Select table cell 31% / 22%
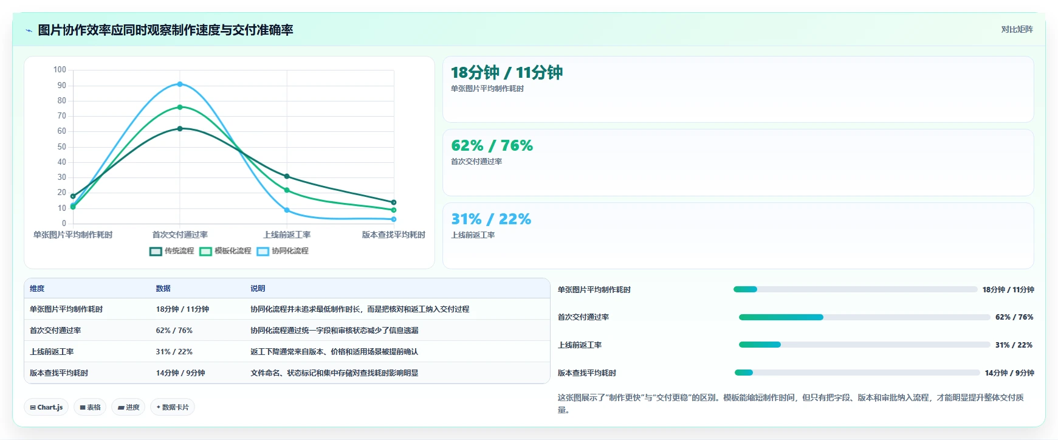Screen dimensions: 1058x440 pos(174,352)
